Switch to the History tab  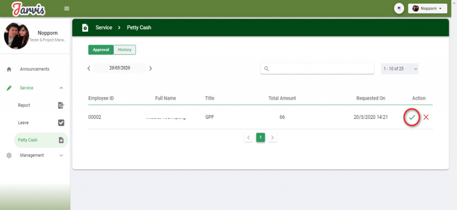click(125, 50)
